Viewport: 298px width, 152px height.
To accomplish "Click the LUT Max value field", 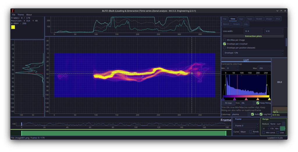I will pyautogui.click(x=264, y=68).
